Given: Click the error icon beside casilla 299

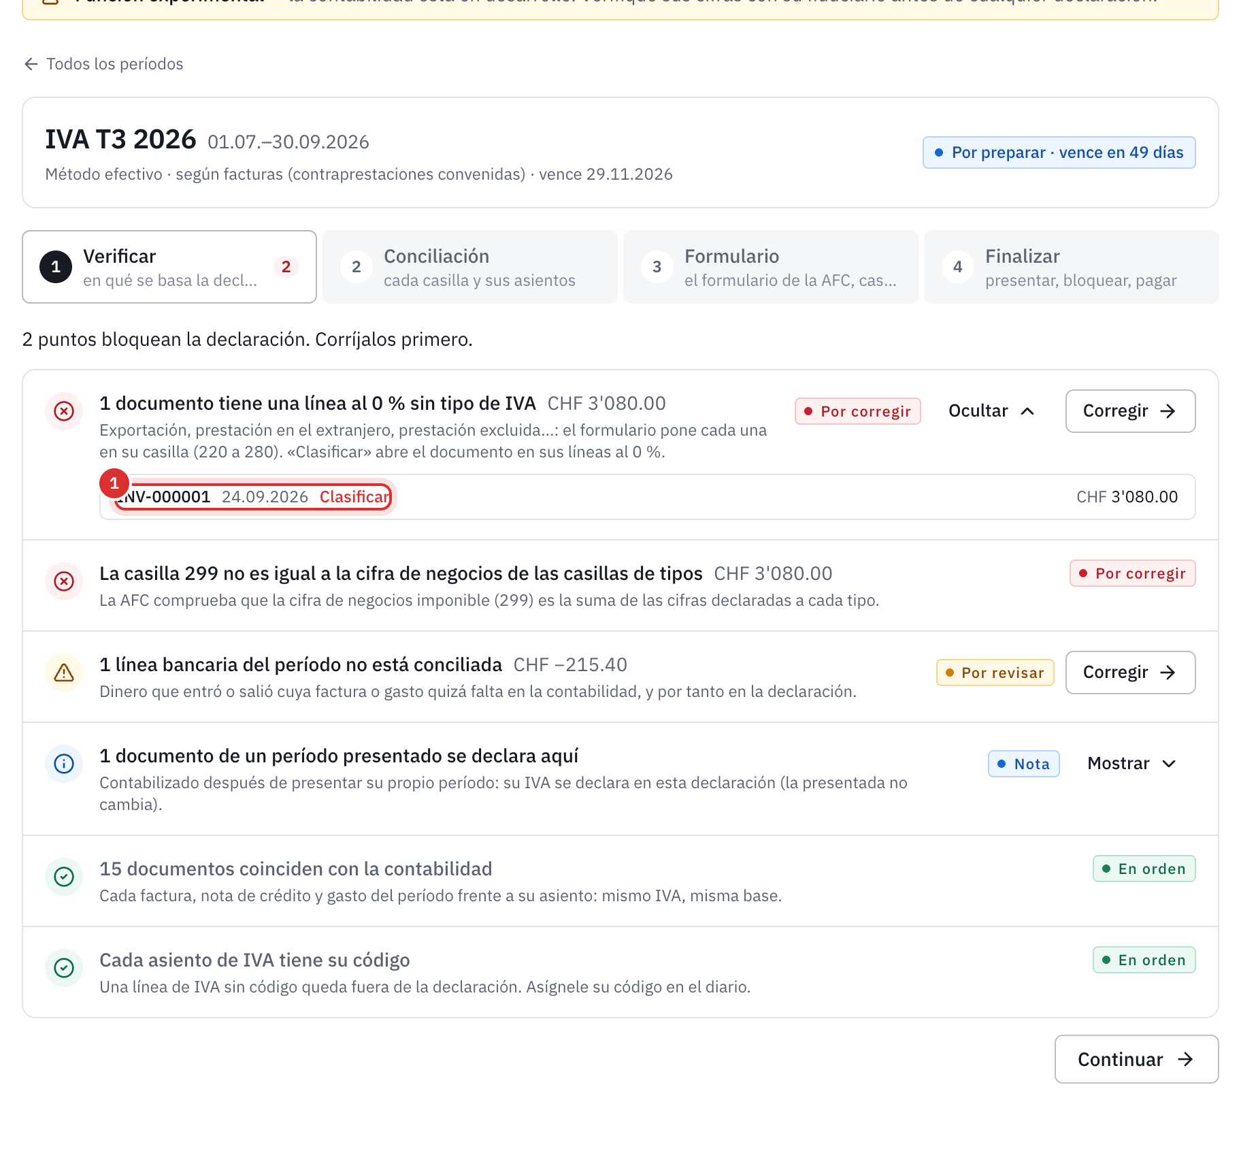Looking at the screenshot, I should coord(64,581).
